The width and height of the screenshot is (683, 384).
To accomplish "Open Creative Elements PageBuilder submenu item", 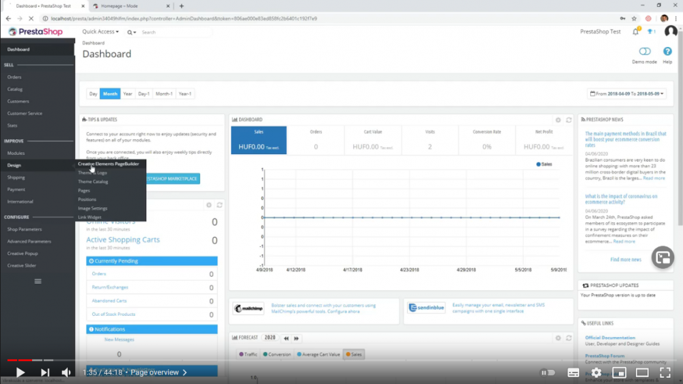I will (x=109, y=164).
